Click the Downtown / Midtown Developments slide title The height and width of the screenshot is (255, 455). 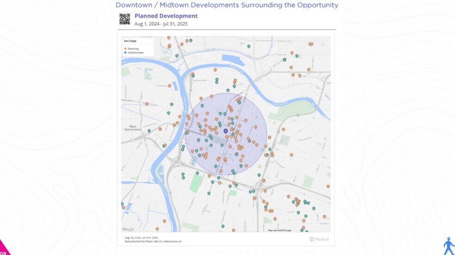point(227,5)
